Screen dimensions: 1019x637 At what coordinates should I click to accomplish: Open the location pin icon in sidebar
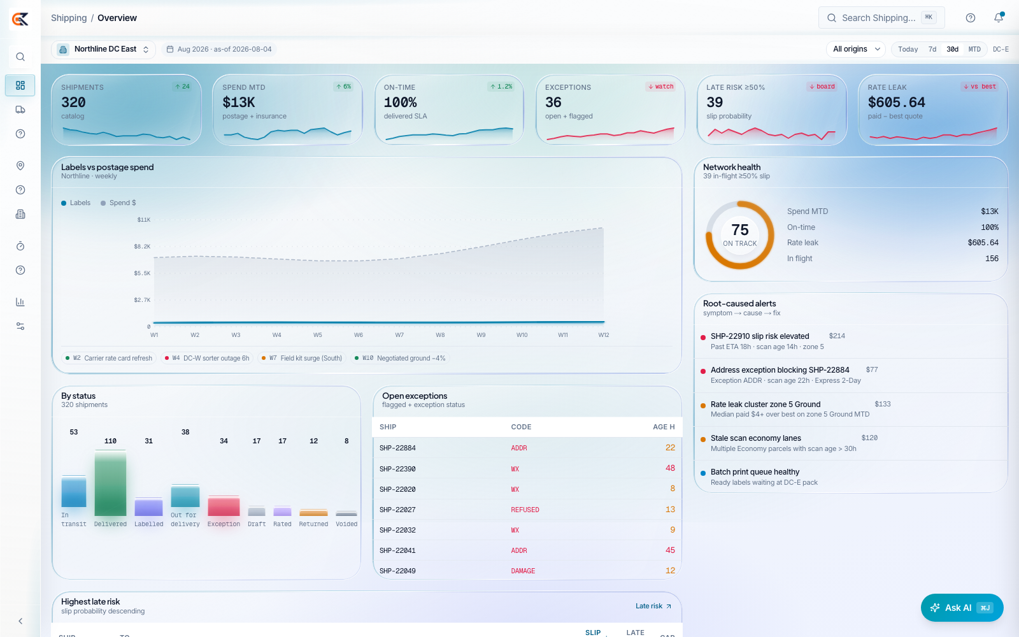point(20,166)
